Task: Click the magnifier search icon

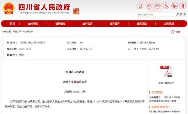Action: [x=178, y=14]
